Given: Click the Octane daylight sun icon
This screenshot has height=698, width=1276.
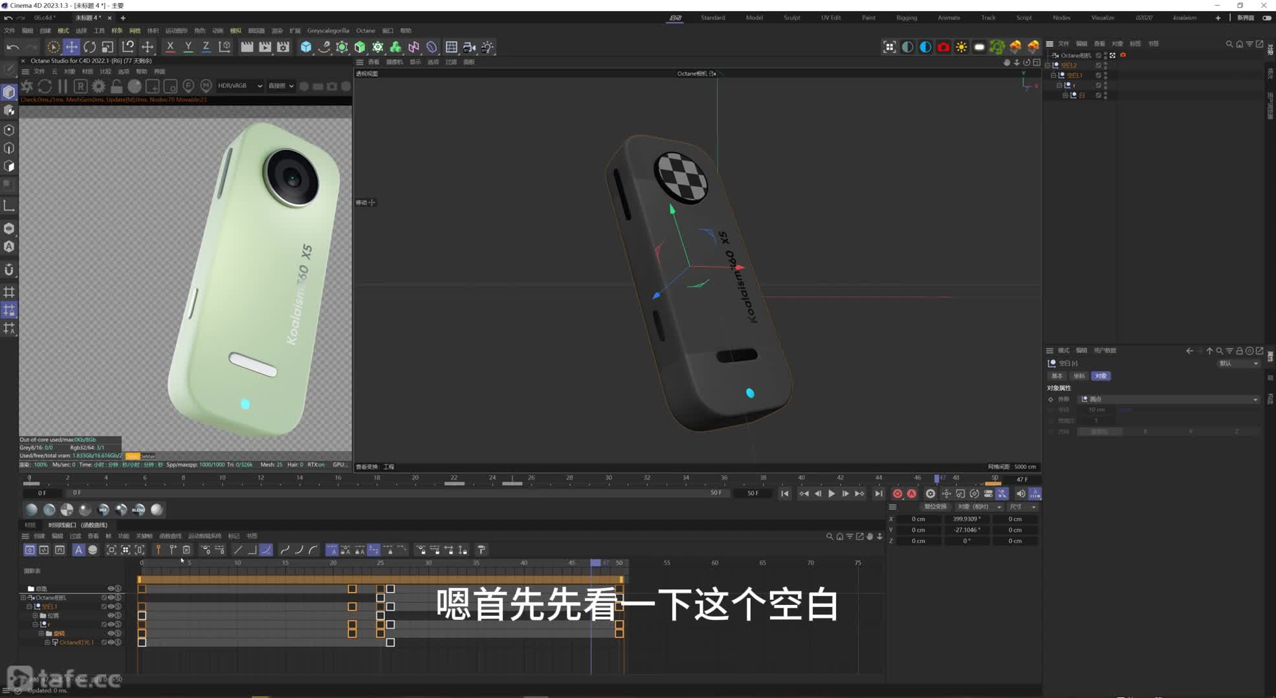Looking at the screenshot, I should coord(962,47).
